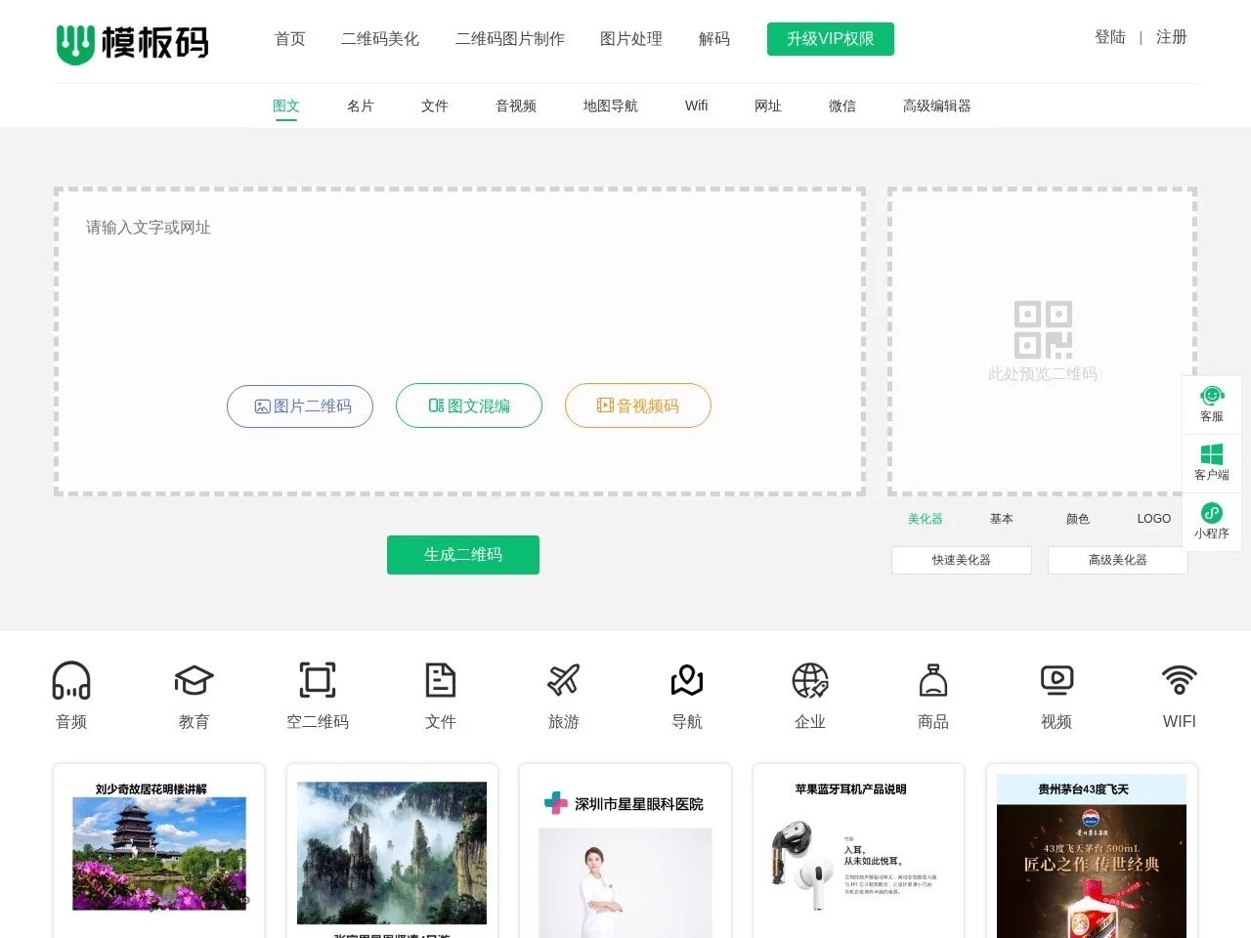The image size is (1251, 938).
Task: Switch to the 微信 tab
Action: [841, 106]
